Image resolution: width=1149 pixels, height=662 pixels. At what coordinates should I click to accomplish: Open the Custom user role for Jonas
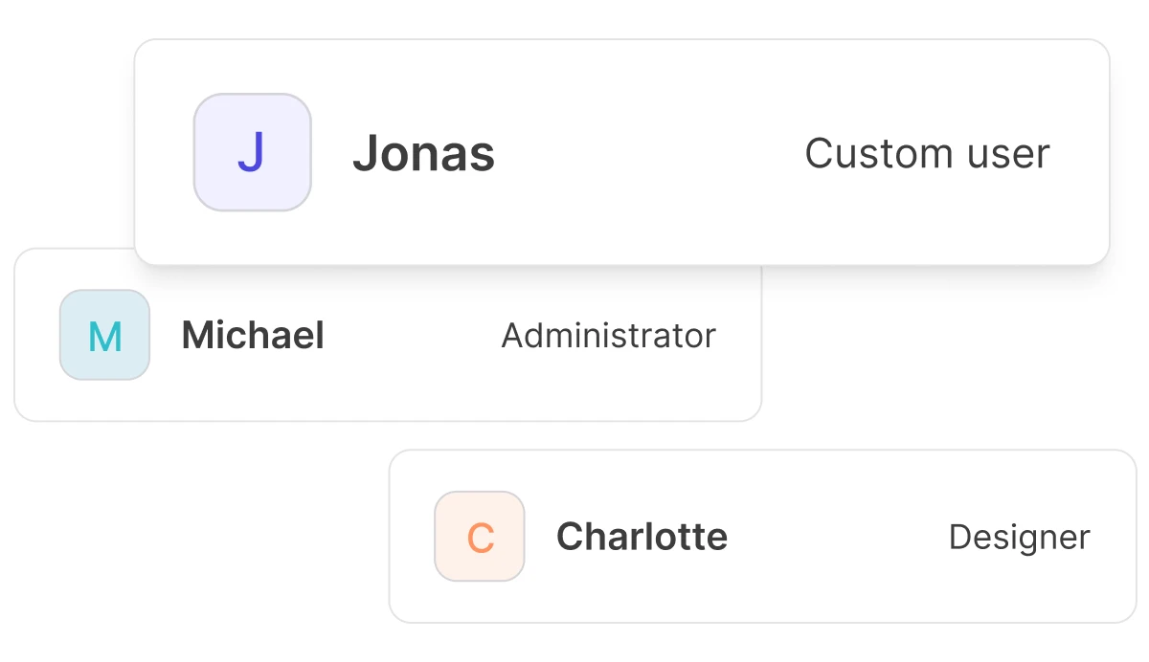click(927, 153)
